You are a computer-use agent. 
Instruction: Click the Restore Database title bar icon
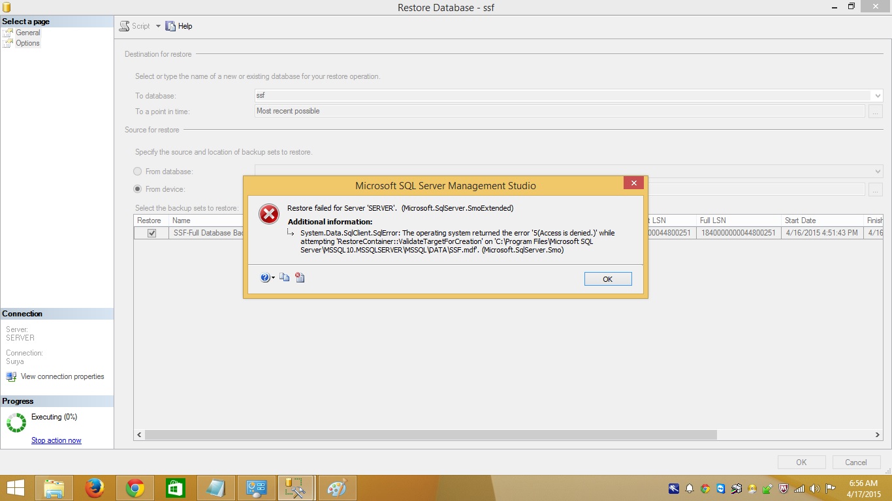[7, 7]
